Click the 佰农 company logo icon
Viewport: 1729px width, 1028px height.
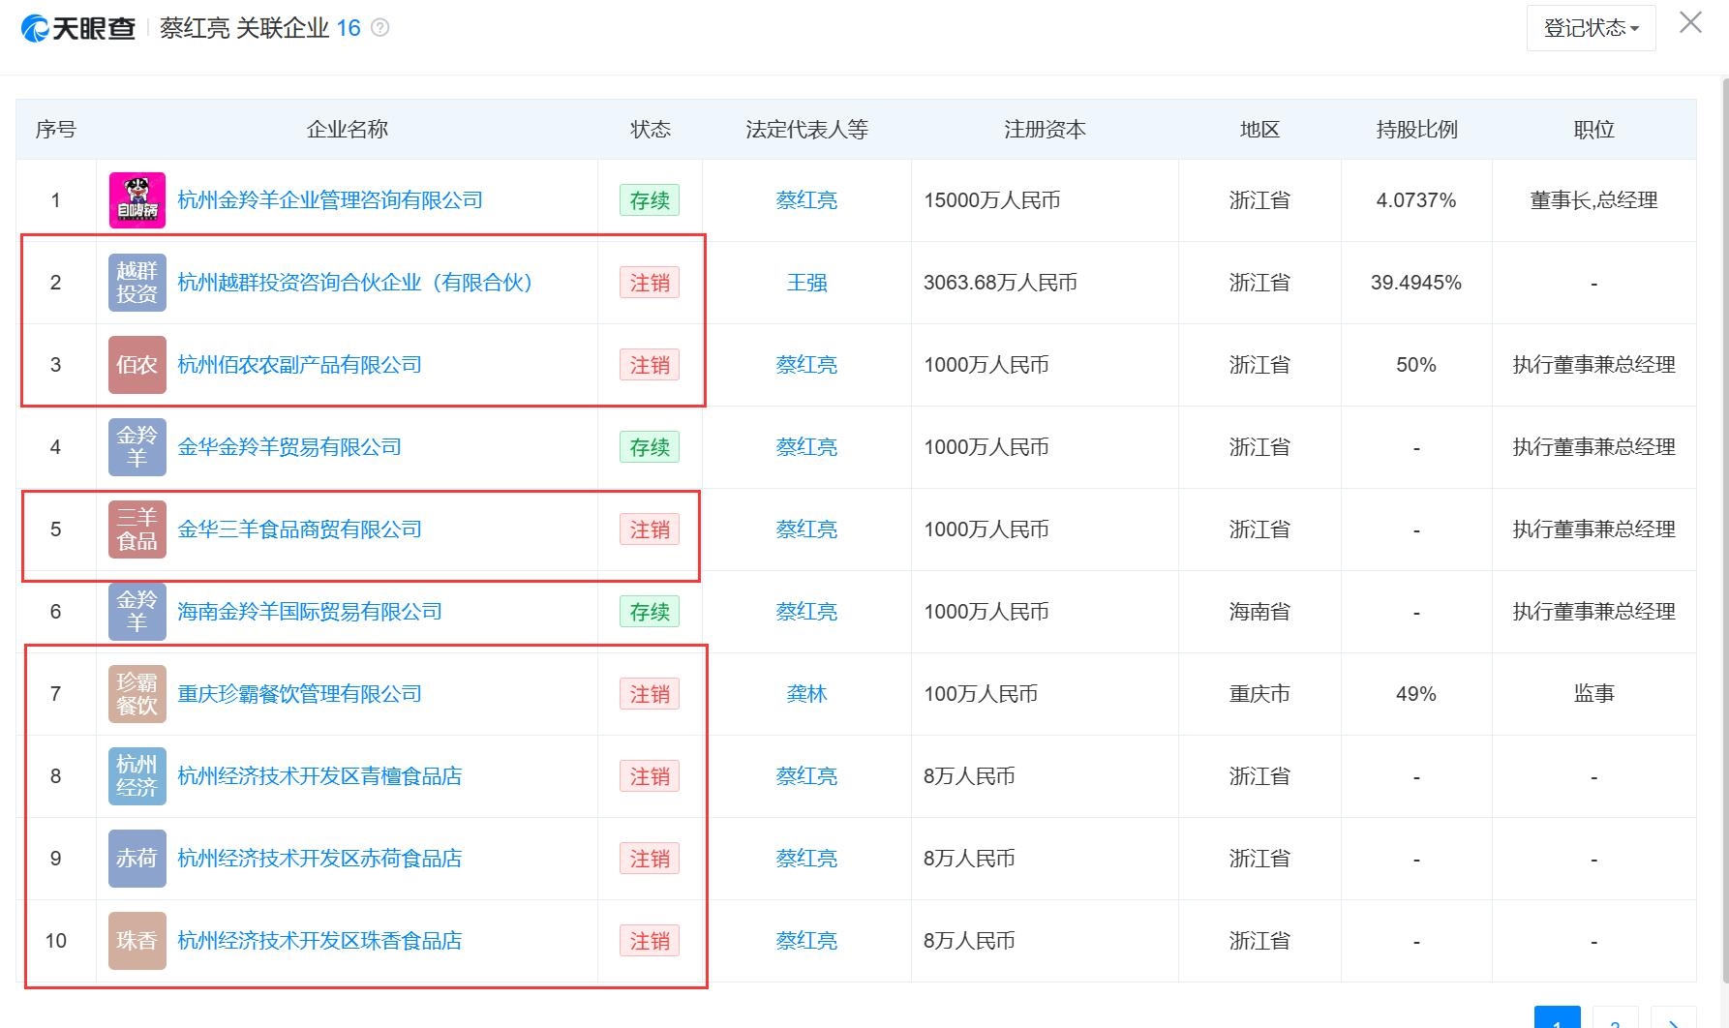(136, 365)
